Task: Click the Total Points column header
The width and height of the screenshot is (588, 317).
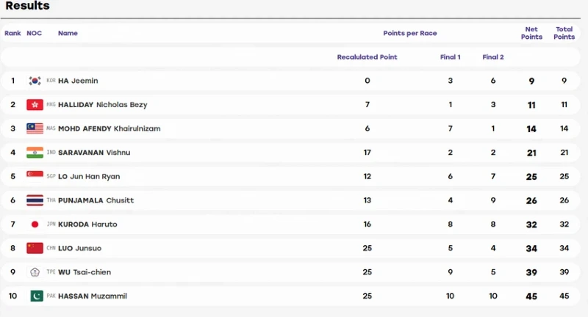Action: click(564, 33)
